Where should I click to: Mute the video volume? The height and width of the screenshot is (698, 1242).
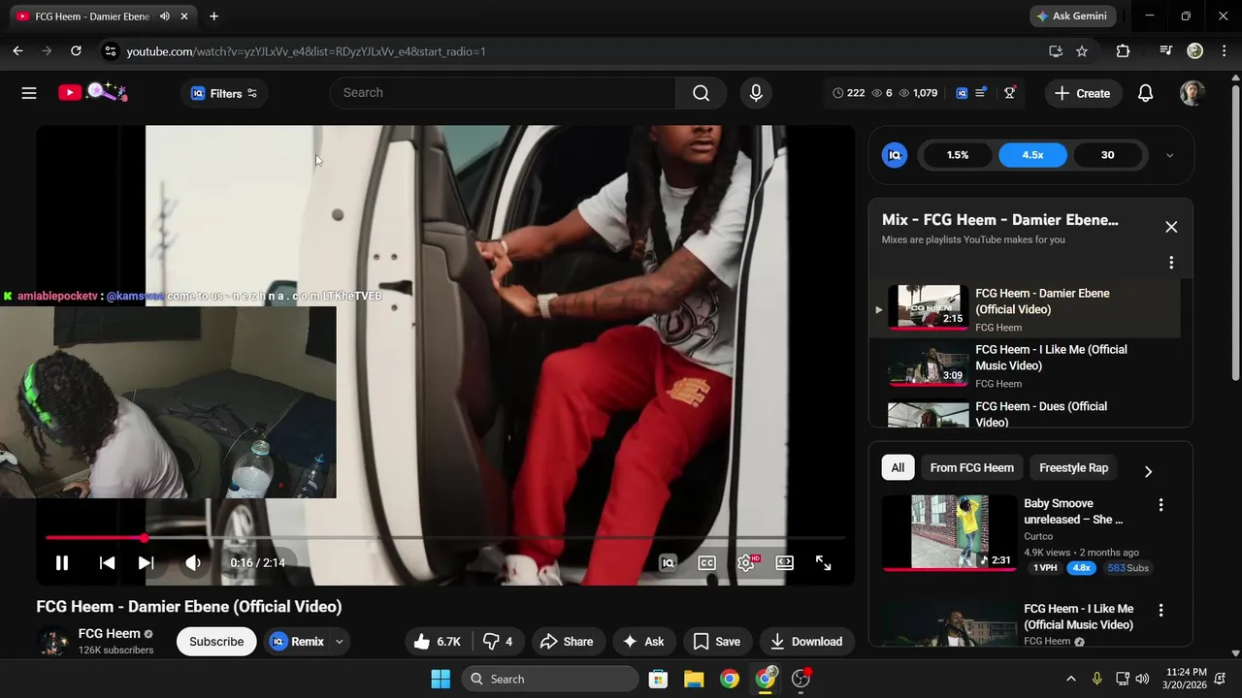(x=193, y=563)
